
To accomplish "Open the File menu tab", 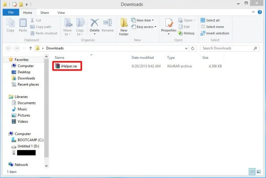I will tap(11, 12).
